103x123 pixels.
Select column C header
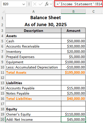point(94,11)
